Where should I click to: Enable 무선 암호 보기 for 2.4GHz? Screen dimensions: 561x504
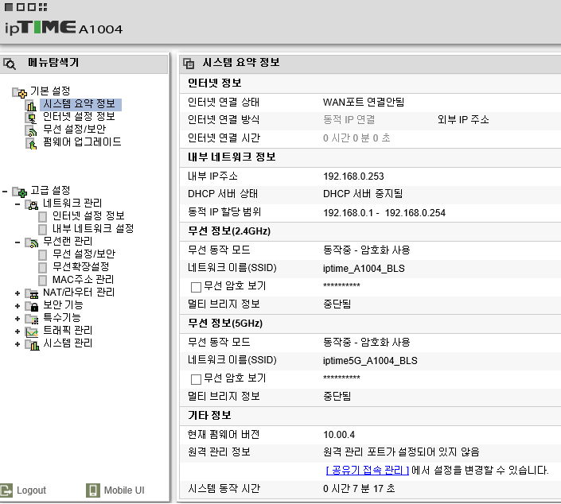(196, 287)
